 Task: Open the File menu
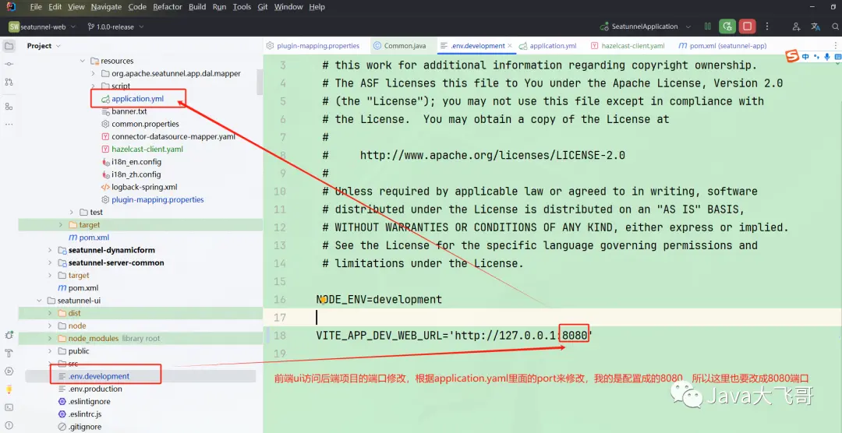click(36, 7)
